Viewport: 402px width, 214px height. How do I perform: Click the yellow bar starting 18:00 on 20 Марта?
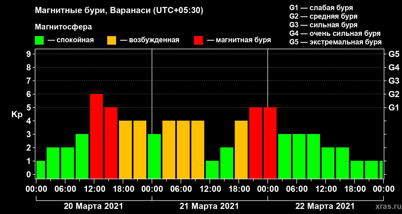pos(125,150)
